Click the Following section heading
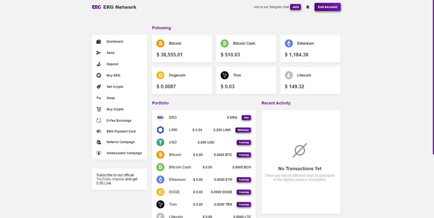The height and width of the screenshot is (218, 434). coord(161,28)
